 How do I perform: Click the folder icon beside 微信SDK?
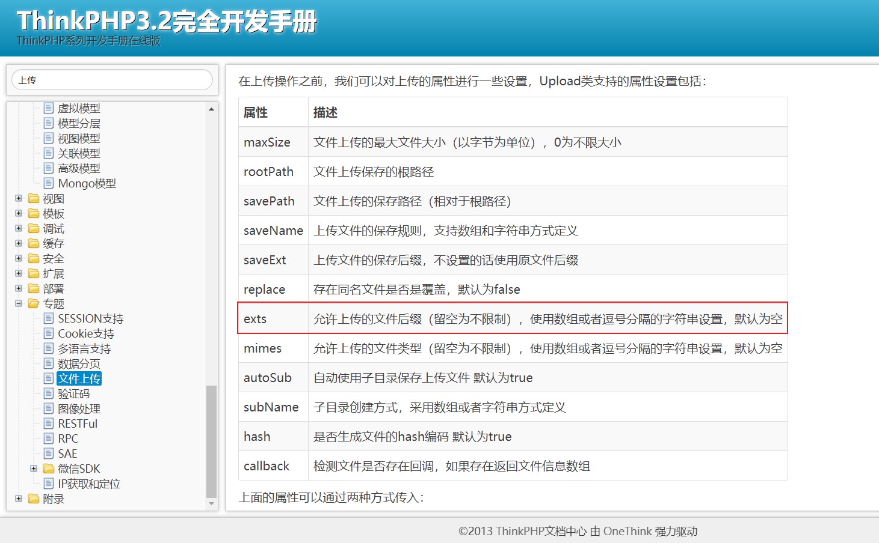(x=49, y=469)
